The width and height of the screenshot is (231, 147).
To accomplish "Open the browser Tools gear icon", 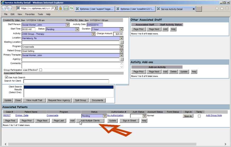I will click(x=227, y=8).
